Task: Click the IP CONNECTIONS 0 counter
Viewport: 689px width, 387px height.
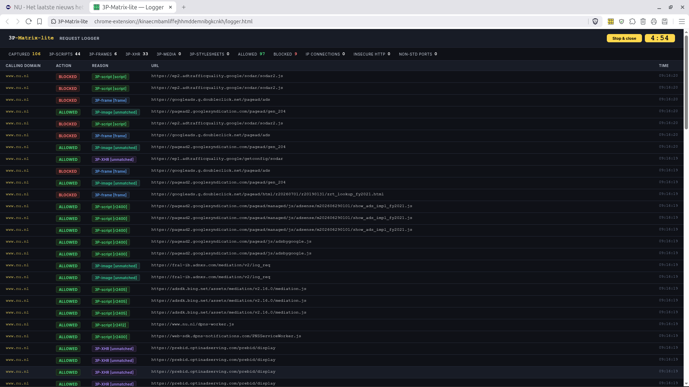Action: coord(325,54)
